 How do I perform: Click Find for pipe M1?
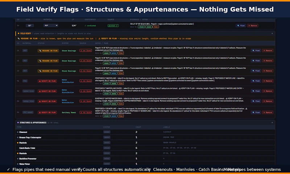pos(256,81)
